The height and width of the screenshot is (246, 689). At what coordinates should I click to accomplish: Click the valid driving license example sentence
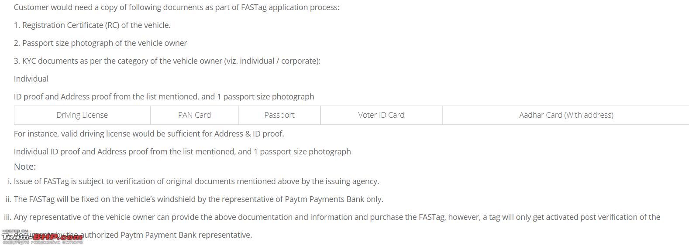(149, 134)
